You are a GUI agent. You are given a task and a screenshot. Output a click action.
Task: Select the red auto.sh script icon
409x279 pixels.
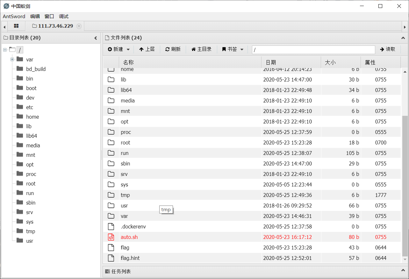[x=111, y=237]
